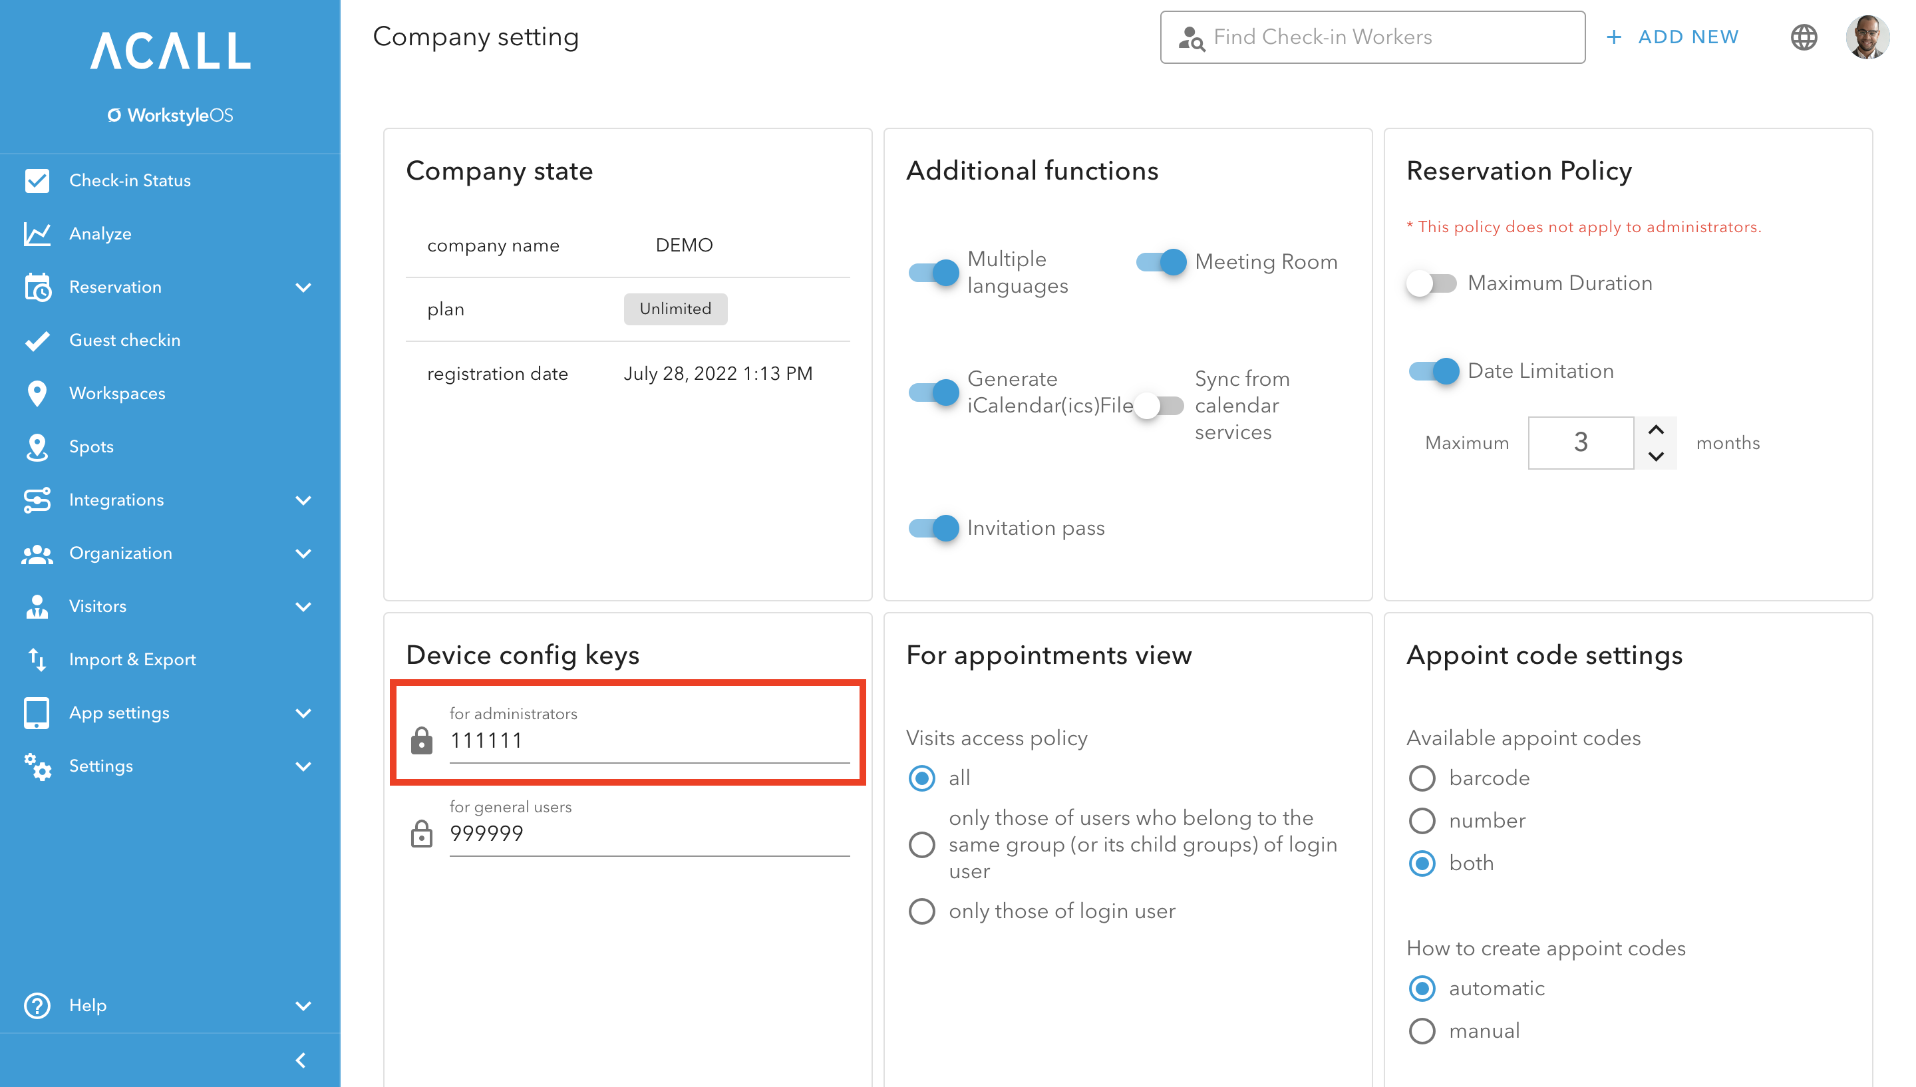Click the Import & Export icon

[37, 659]
